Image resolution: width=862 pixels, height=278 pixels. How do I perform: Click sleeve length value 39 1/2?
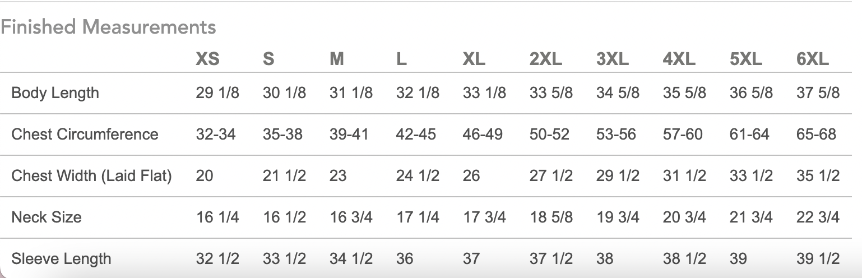818,258
